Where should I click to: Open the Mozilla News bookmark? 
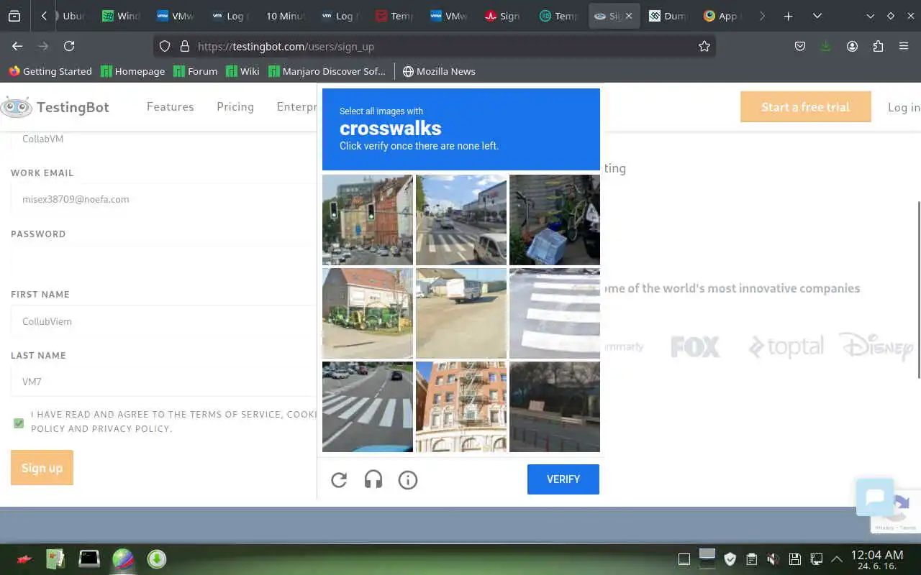(x=439, y=71)
